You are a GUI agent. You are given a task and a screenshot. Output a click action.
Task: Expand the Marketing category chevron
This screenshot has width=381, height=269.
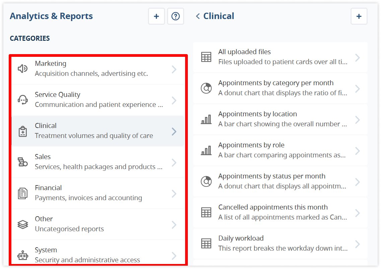coord(174,69)
